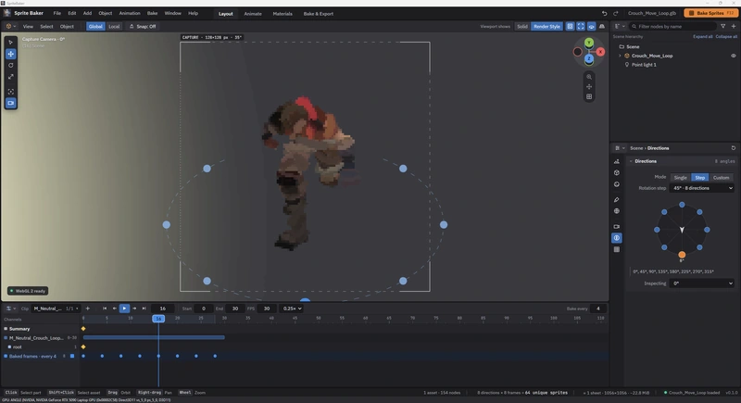The width and height of the screenshot is (741, 403).
Task: Pause playback with the play button
Action: [x=124, y=309]
